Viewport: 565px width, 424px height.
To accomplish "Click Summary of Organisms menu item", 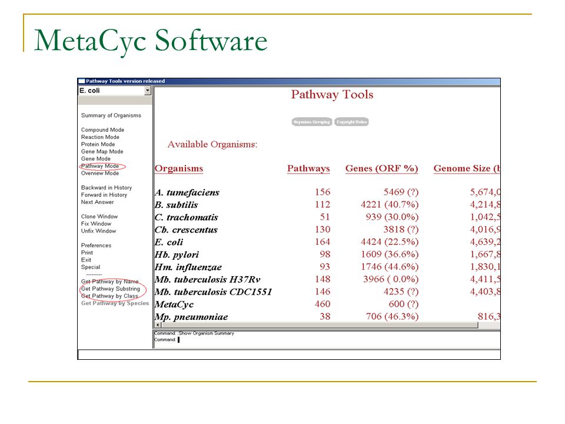I will [111, 115].
